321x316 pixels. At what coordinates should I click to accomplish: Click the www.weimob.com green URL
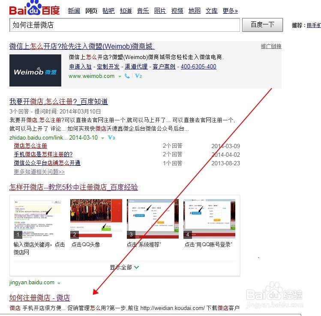point(92,76)
